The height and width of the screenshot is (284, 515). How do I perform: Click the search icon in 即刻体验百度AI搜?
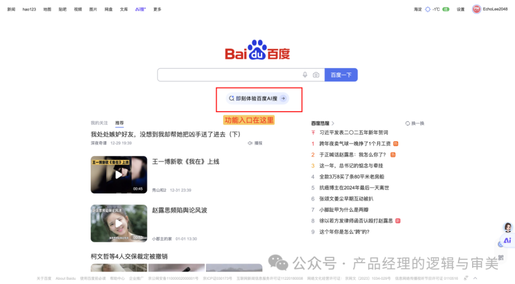click(x=232, y=98)
